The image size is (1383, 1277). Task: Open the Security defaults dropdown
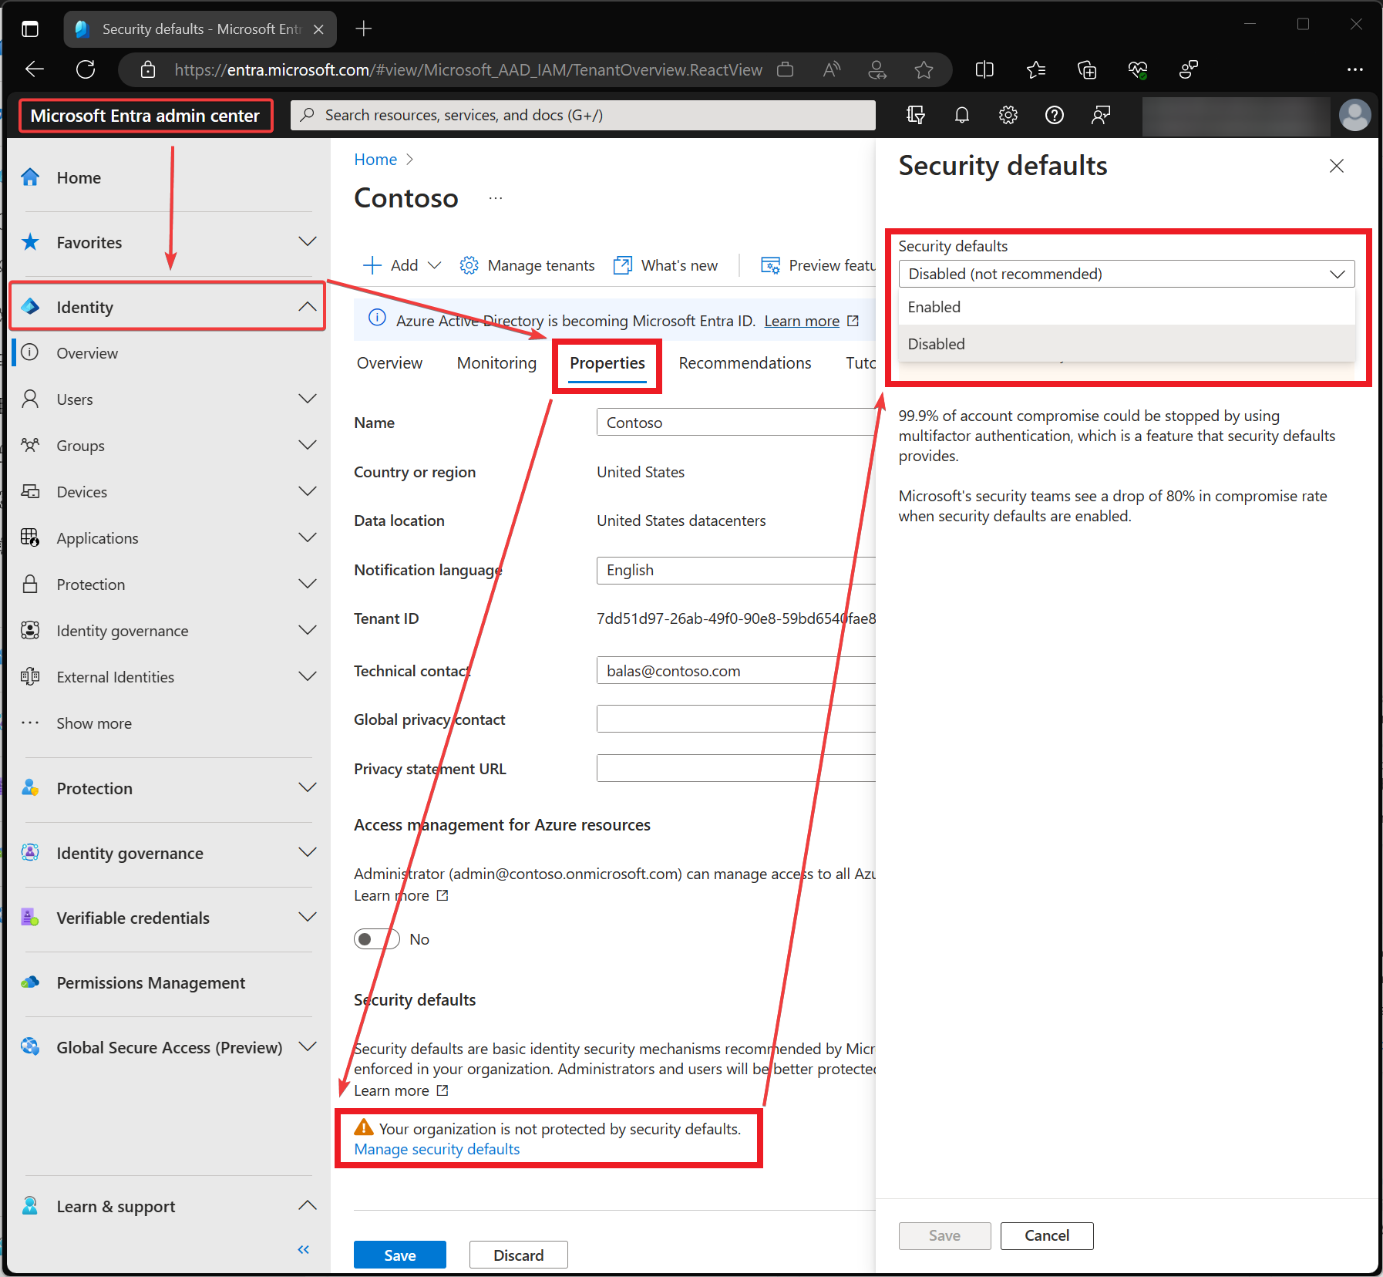1126,274
